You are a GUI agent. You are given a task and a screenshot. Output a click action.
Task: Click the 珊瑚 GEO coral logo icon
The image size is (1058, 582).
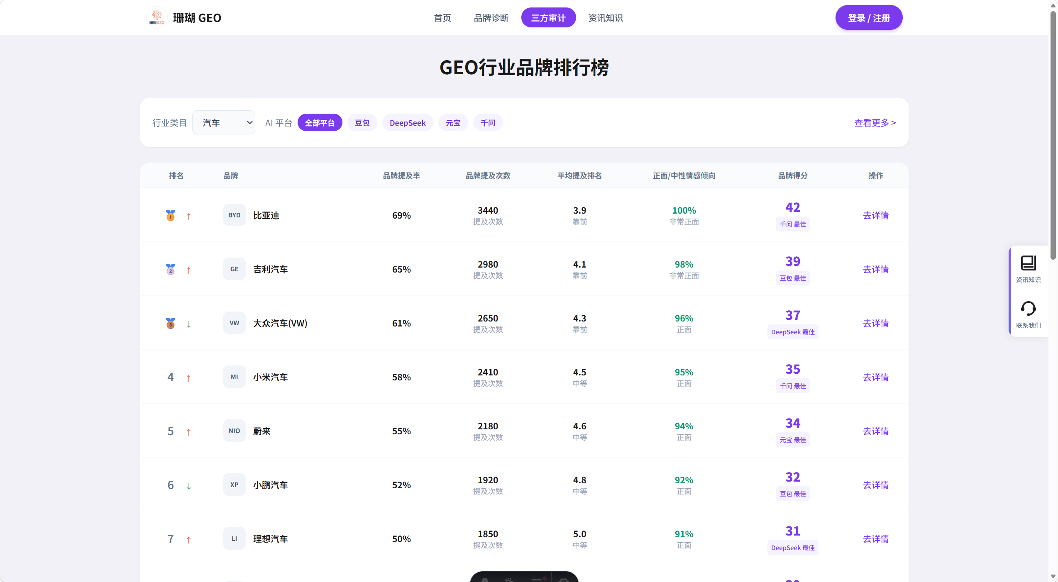(157, 17)
